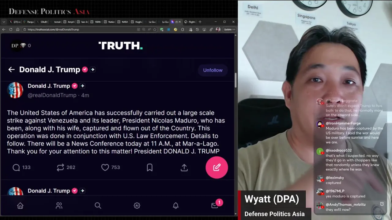Open messages with the envelope icon showing 1
Screen dimensions: 392x220
coord(215,205)
